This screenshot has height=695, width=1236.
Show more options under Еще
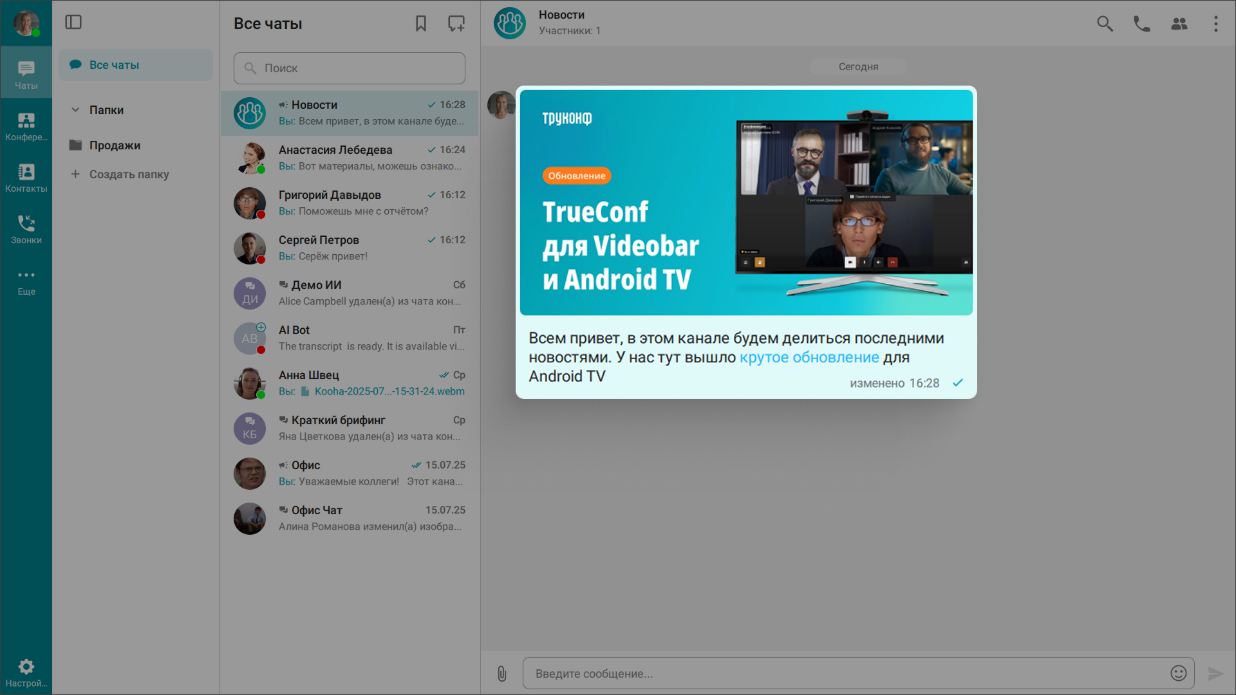[x=26, y=282]
